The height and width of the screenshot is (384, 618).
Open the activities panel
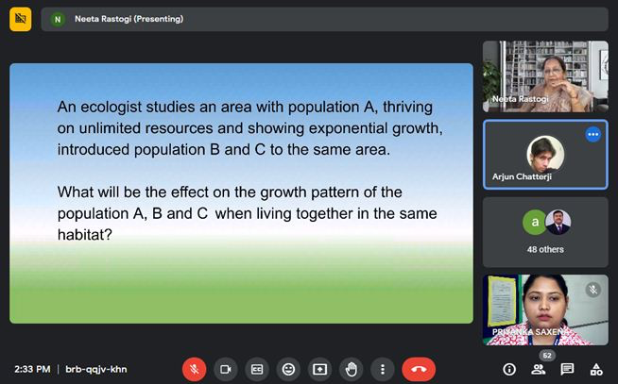[x=595, y=369]
